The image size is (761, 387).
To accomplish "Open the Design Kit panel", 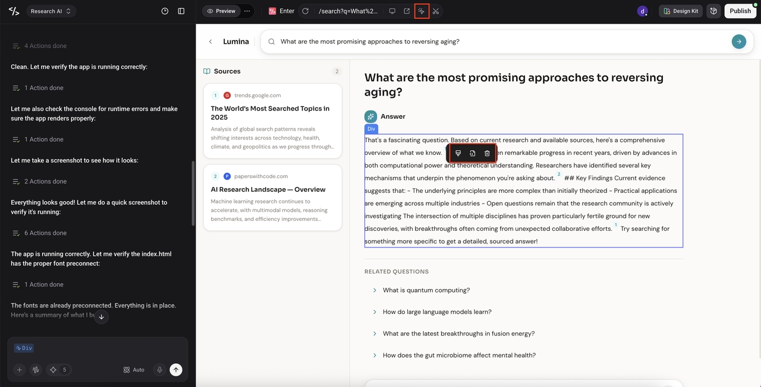I will (681, 11).
